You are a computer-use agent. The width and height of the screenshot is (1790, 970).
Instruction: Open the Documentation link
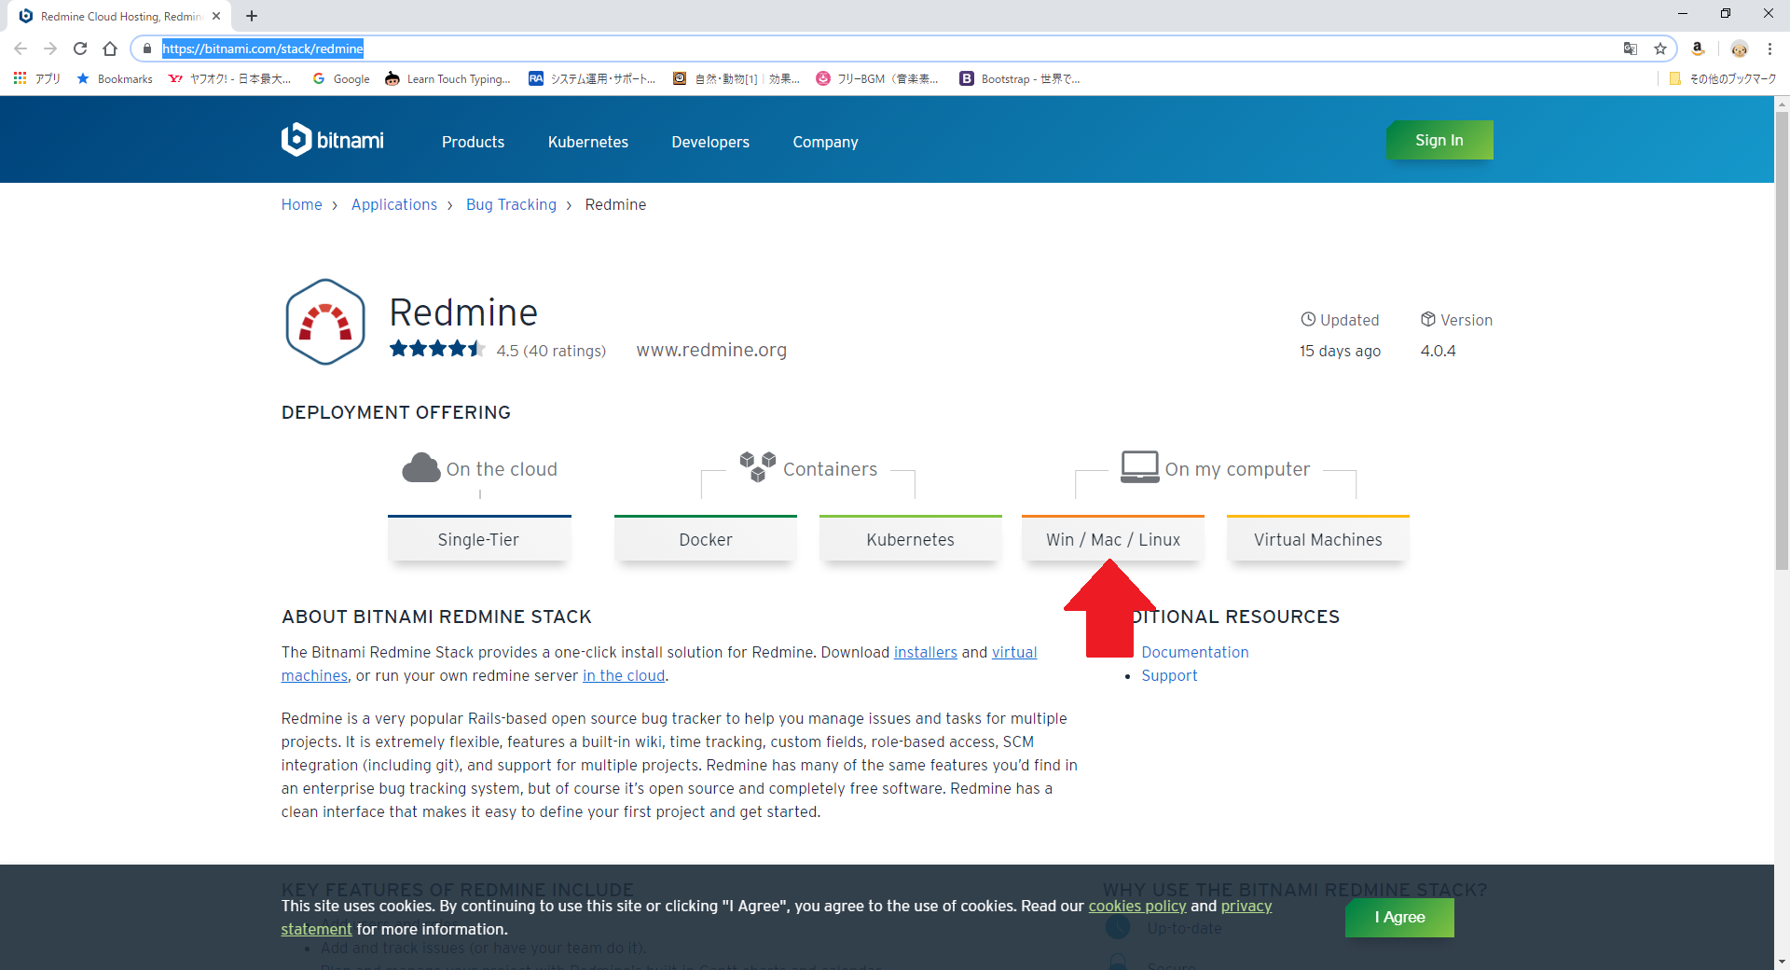1194,652
